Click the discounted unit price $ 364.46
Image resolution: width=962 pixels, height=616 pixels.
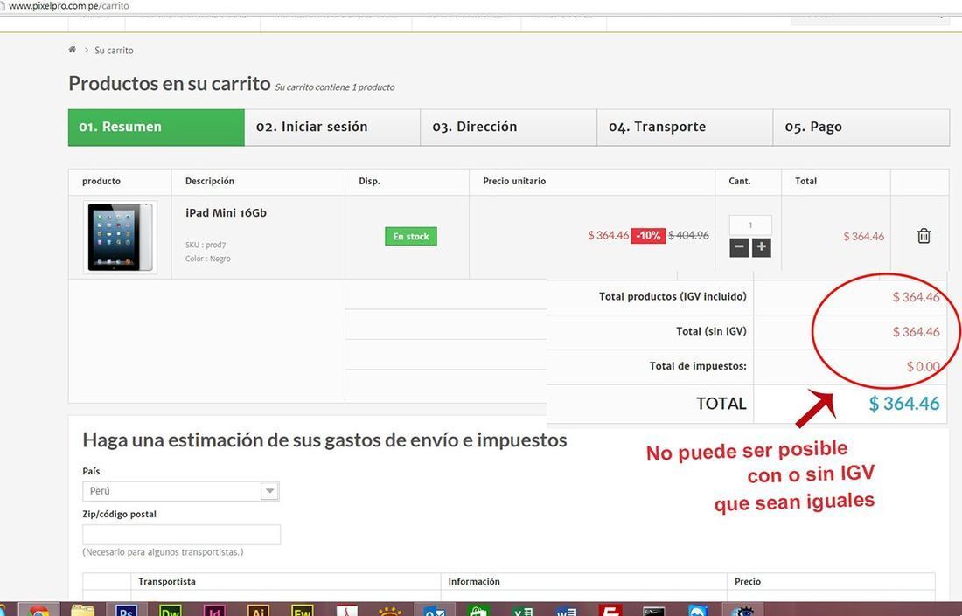pos(608,235)
